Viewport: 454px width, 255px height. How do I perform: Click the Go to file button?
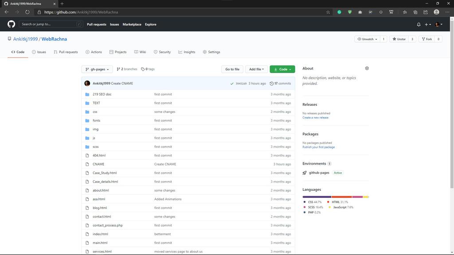(x=232, y=70)
